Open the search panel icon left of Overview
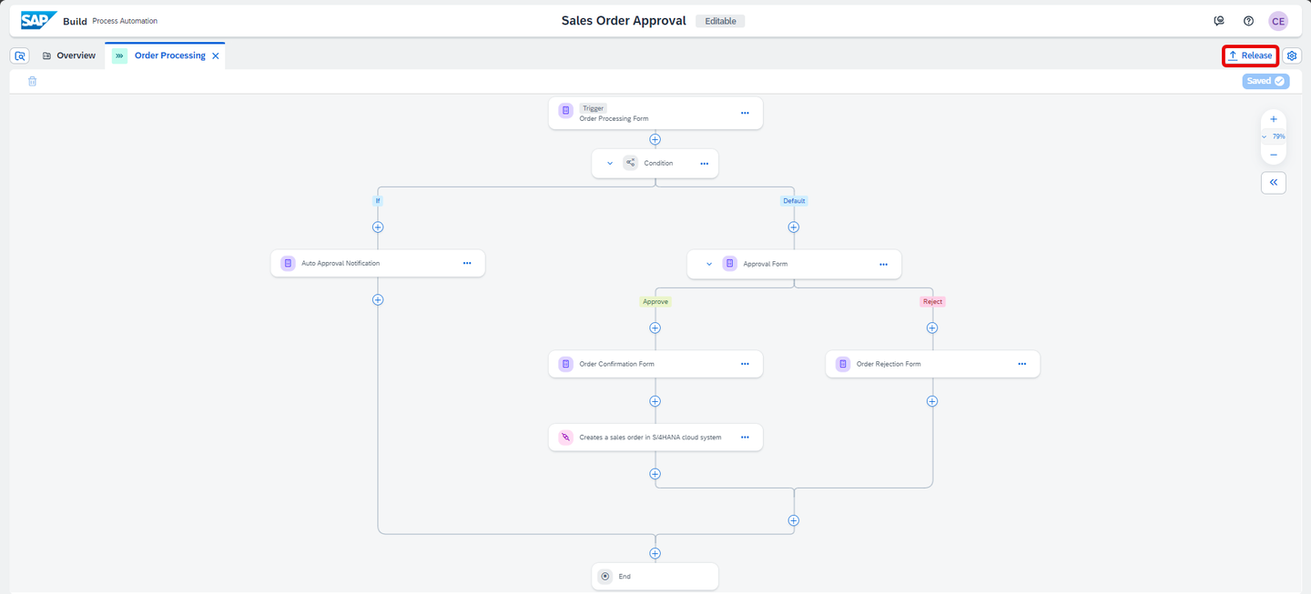 pos(20,55)
